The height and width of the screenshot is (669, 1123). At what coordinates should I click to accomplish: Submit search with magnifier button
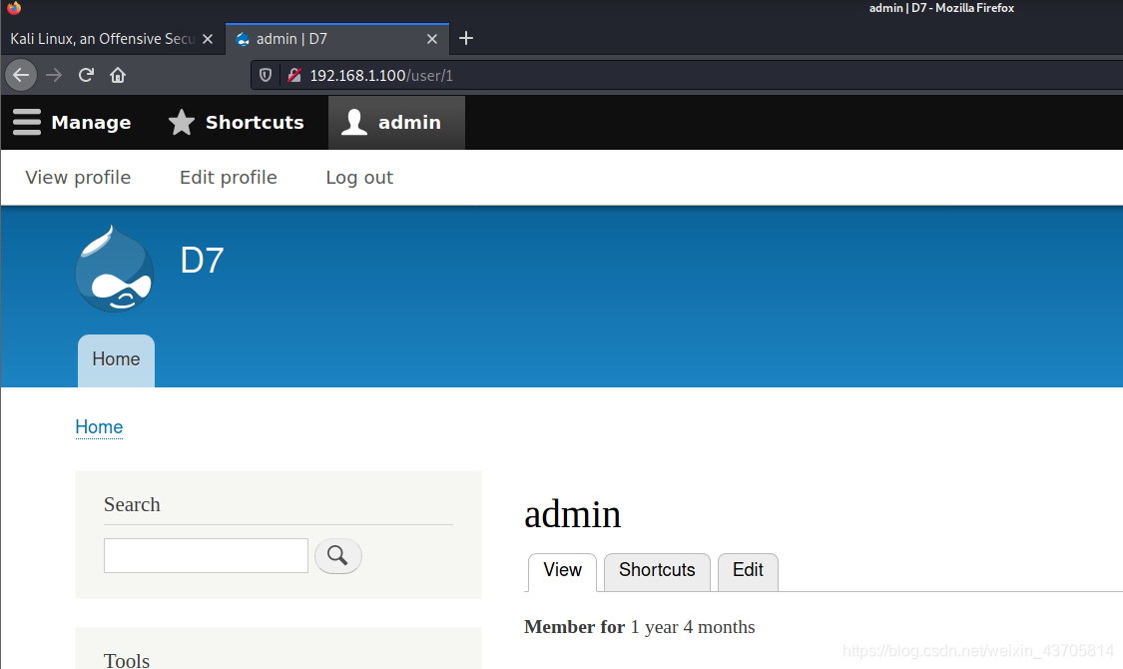[338, 556]
